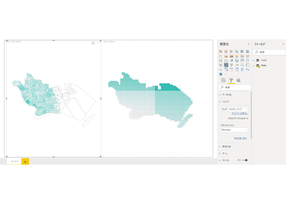Click the format pane vertical scrollbar
The height and width of the screenshot is (204, 286).
251,115
